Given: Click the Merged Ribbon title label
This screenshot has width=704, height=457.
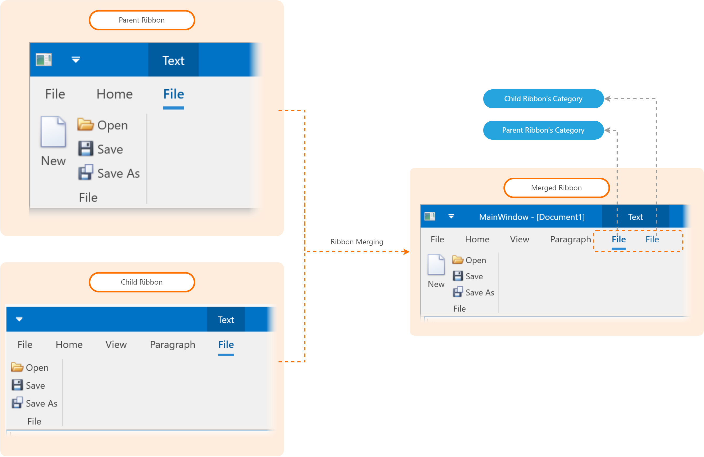Looking at the screenshot, I should point(556,188).
